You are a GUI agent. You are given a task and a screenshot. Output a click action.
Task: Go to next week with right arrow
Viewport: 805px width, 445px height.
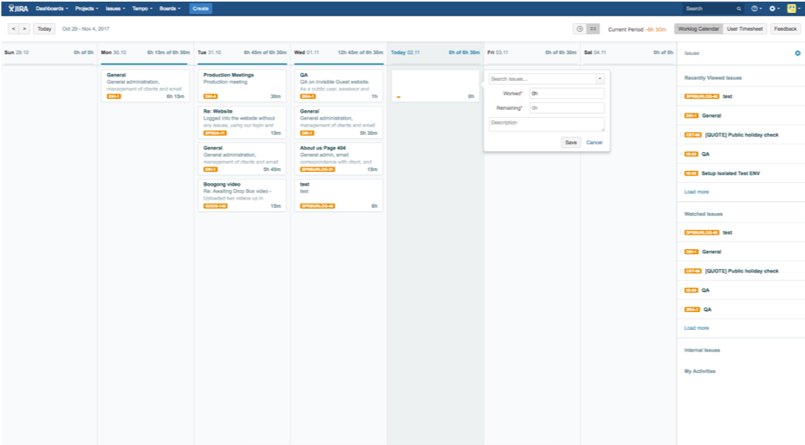click(24, 28)
